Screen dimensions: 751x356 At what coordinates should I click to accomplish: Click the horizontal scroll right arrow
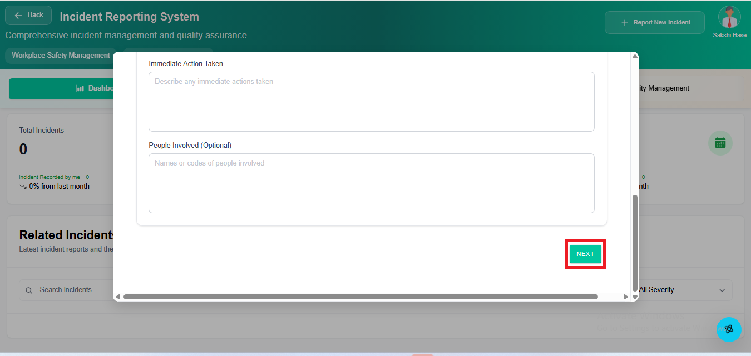pos(626,297)
